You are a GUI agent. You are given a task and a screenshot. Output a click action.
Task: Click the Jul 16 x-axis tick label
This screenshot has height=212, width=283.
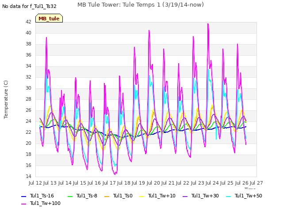[x=94, y=183]
